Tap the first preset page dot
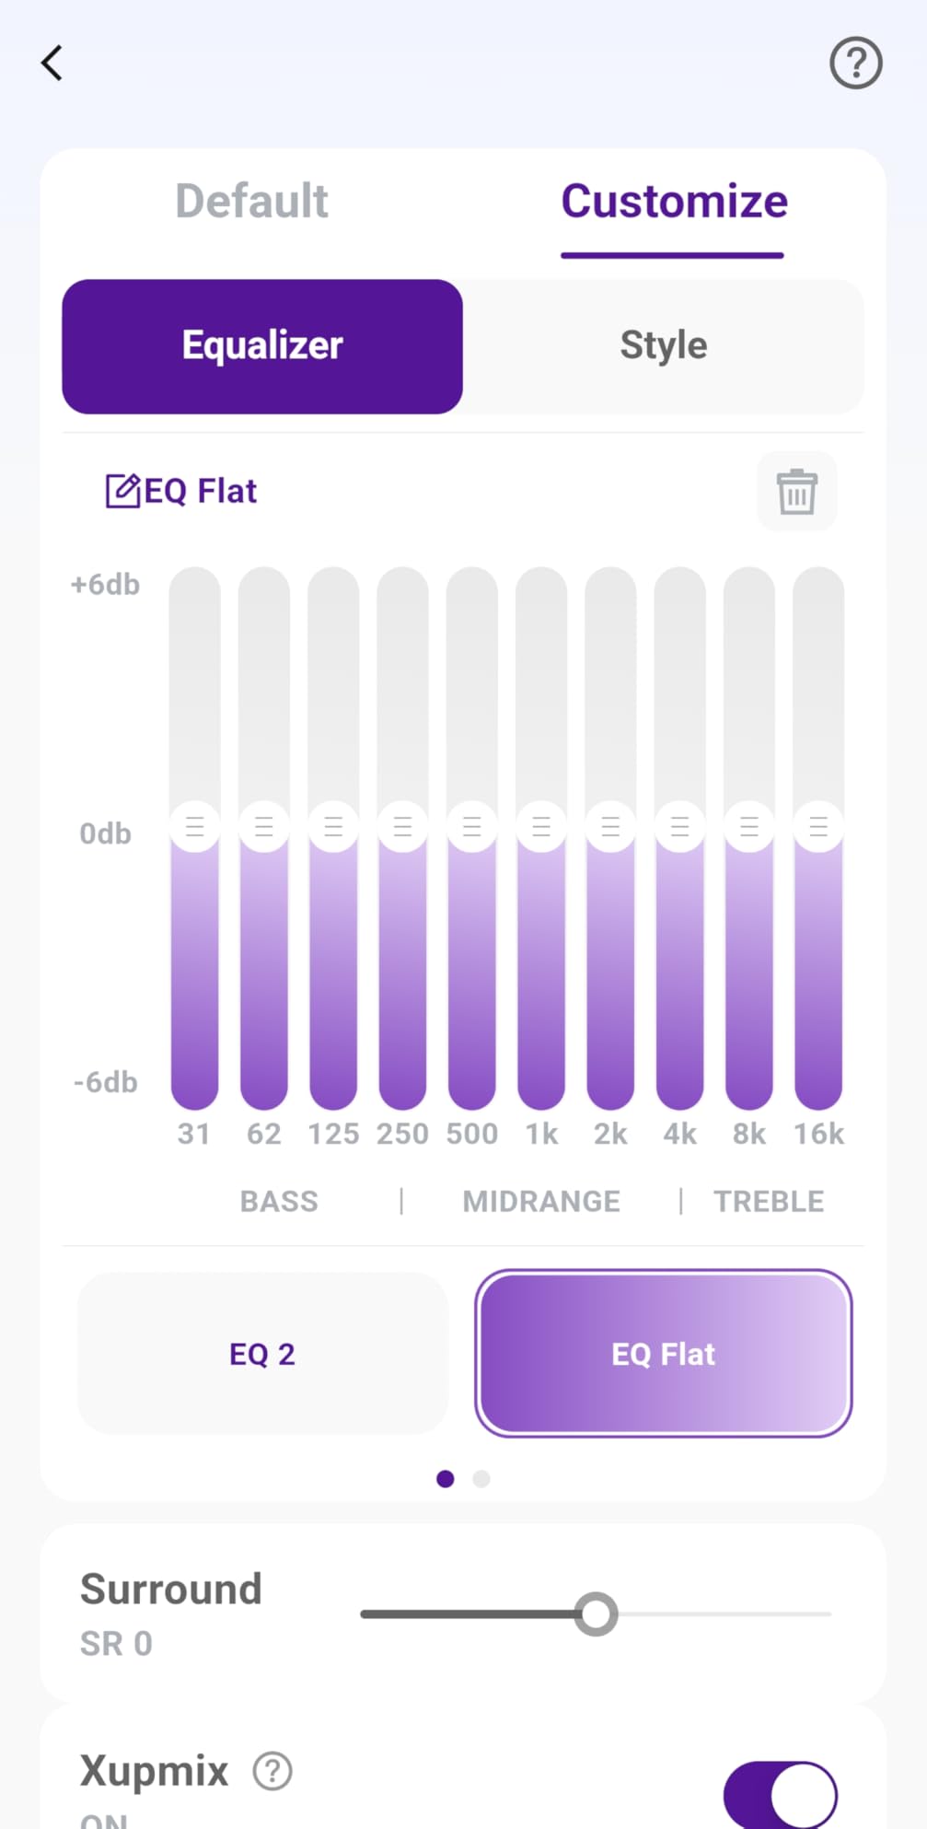The image size is (927, 1829). (x=446, y=1479)
